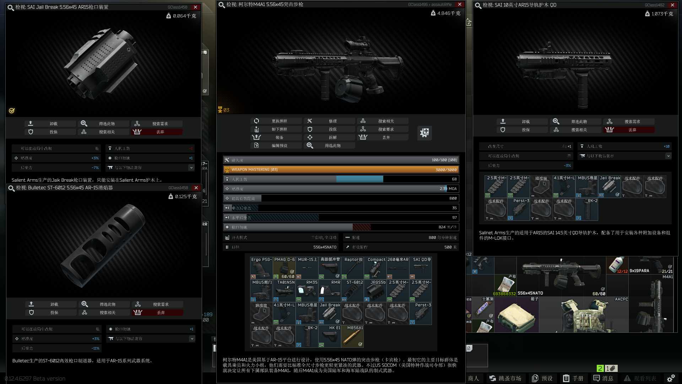
Task: Click 投保 shield icon in ST-6012 window
Action: point(31,312)
